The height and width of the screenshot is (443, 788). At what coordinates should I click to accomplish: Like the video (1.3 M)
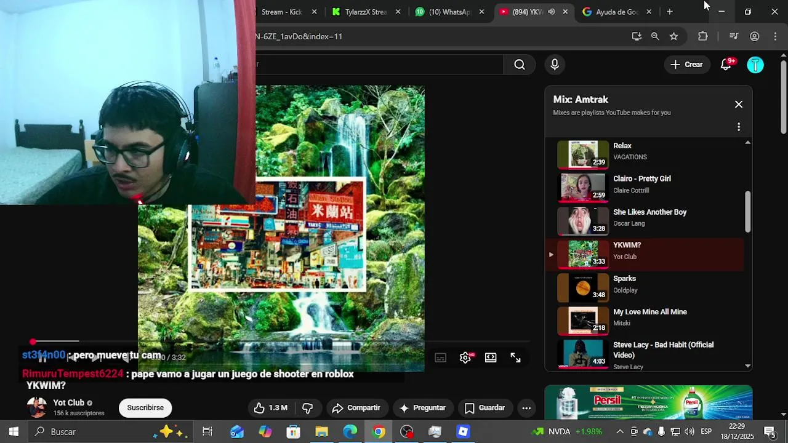click(270, 408)
